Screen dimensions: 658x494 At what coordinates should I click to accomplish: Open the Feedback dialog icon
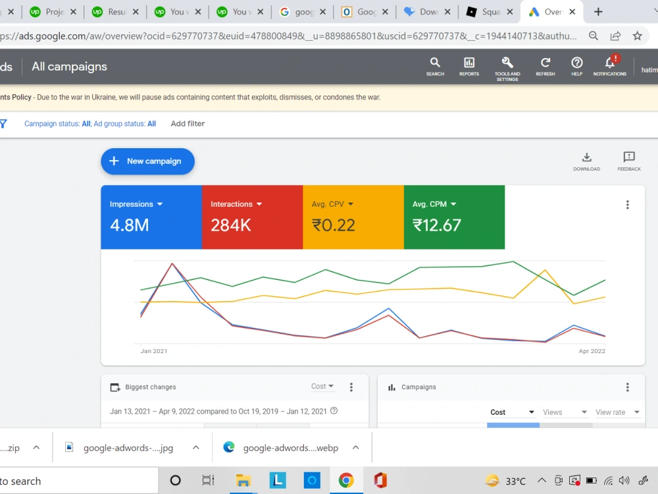[628, 162]
